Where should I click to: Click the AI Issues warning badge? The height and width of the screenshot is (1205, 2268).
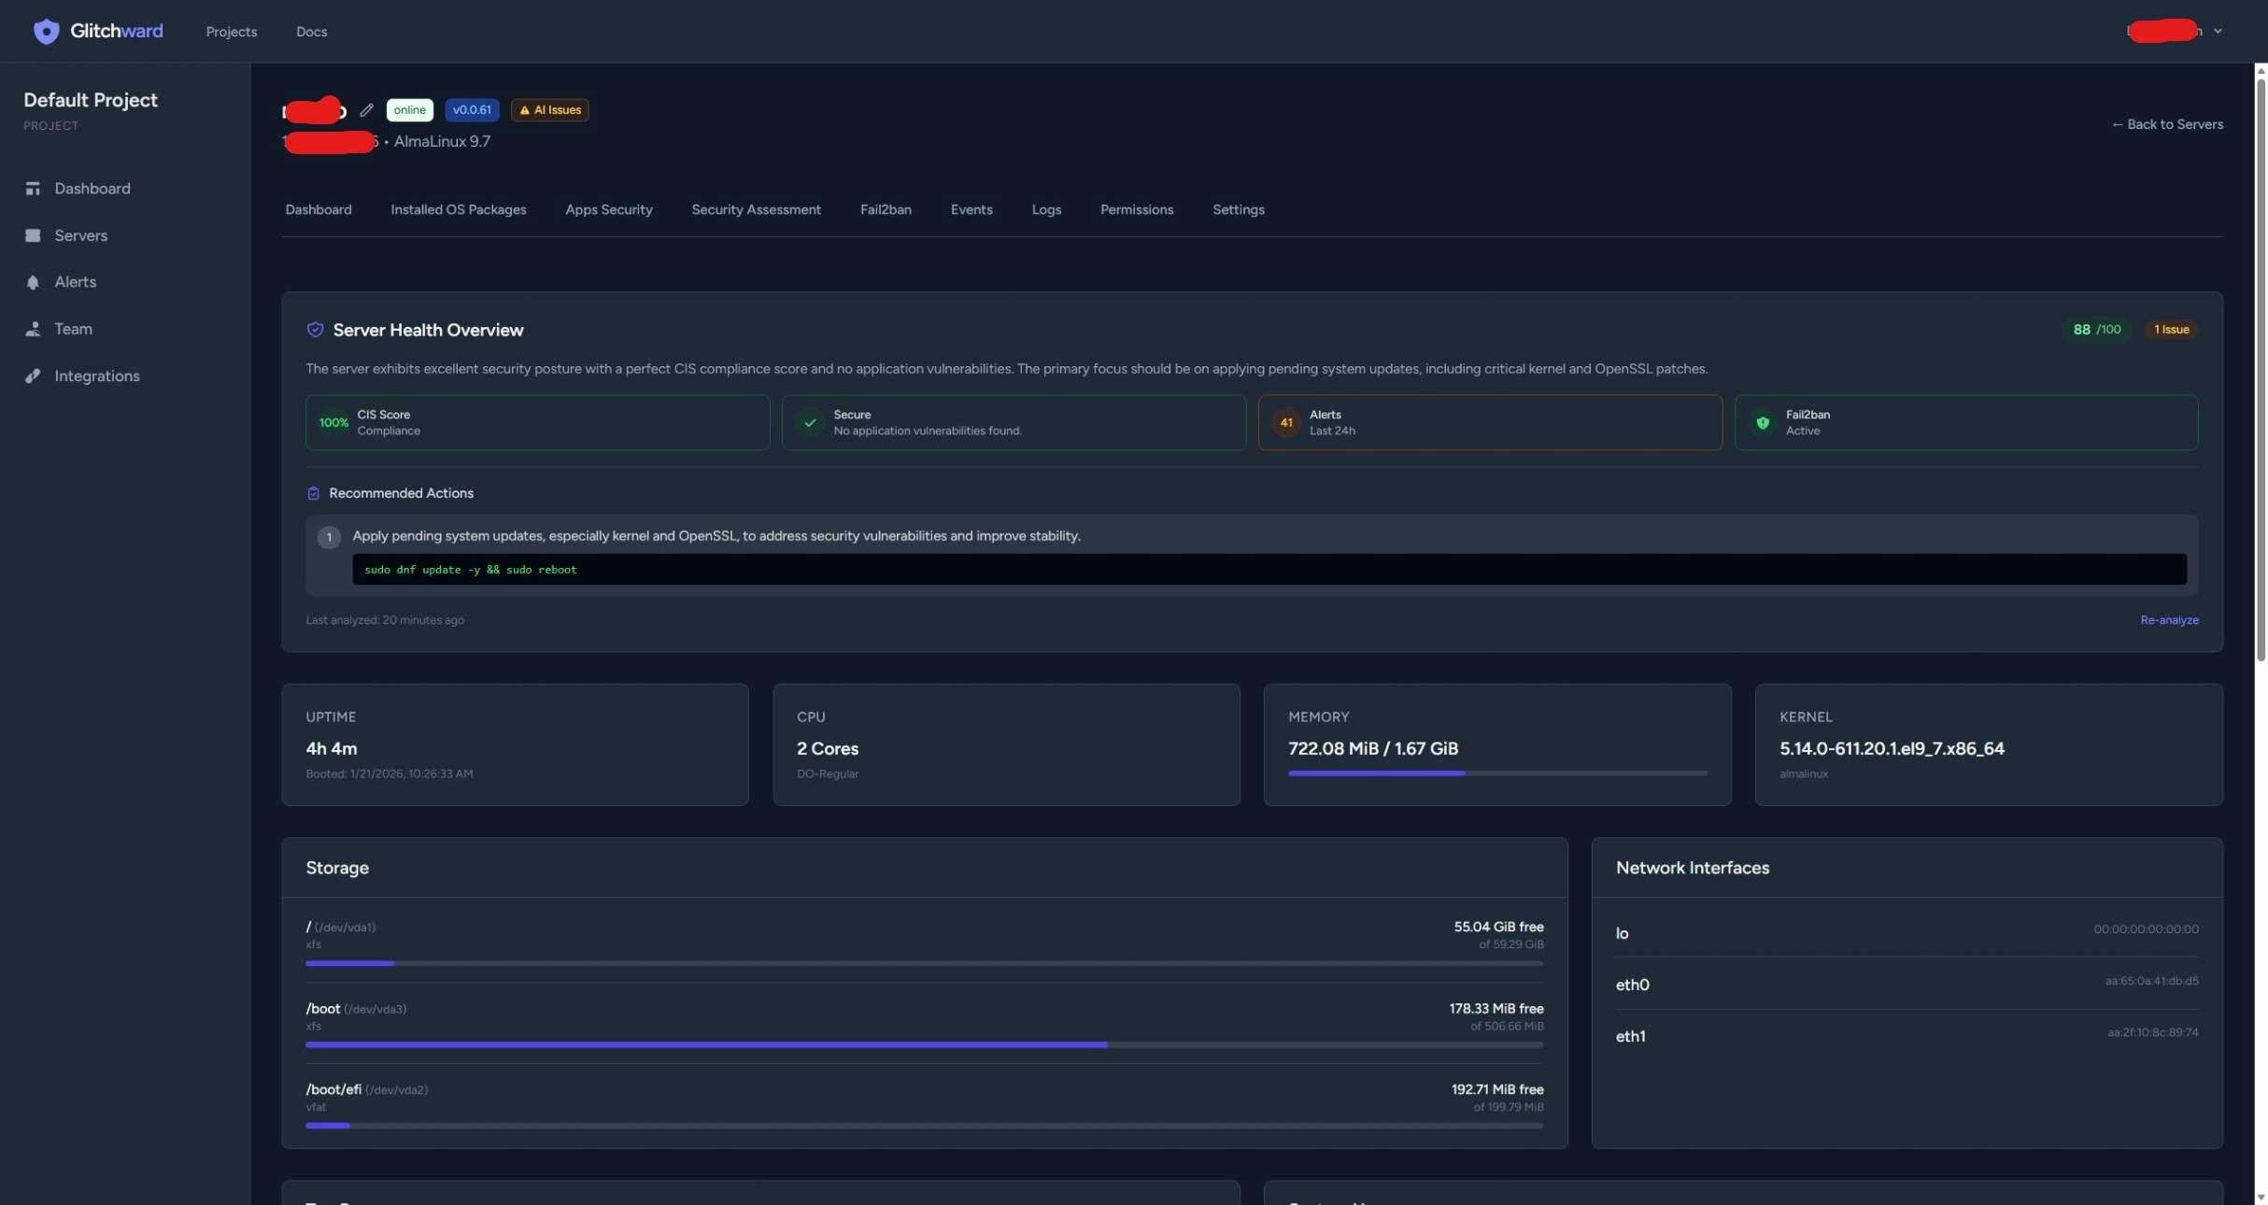pyautogui.click(x=549, y=109)
